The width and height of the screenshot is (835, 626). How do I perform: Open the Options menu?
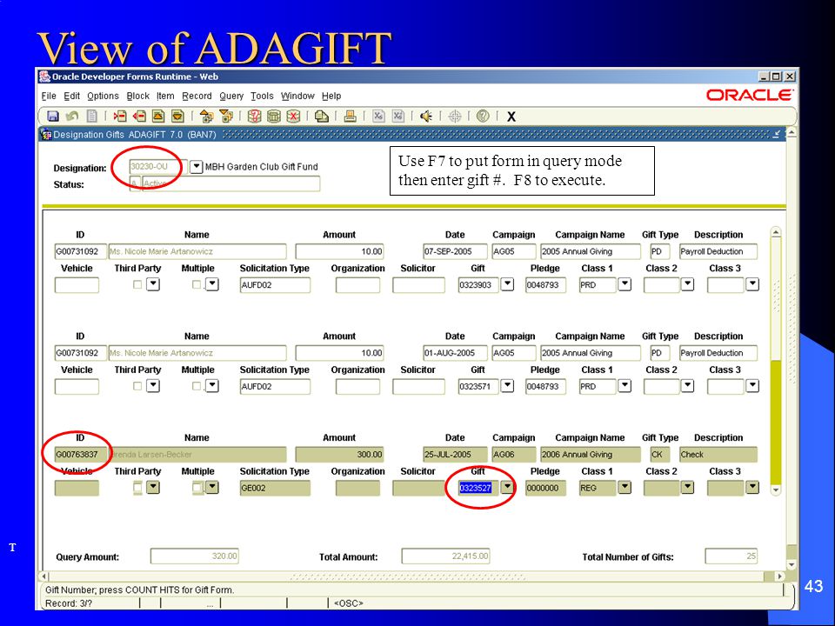(103, 97)
